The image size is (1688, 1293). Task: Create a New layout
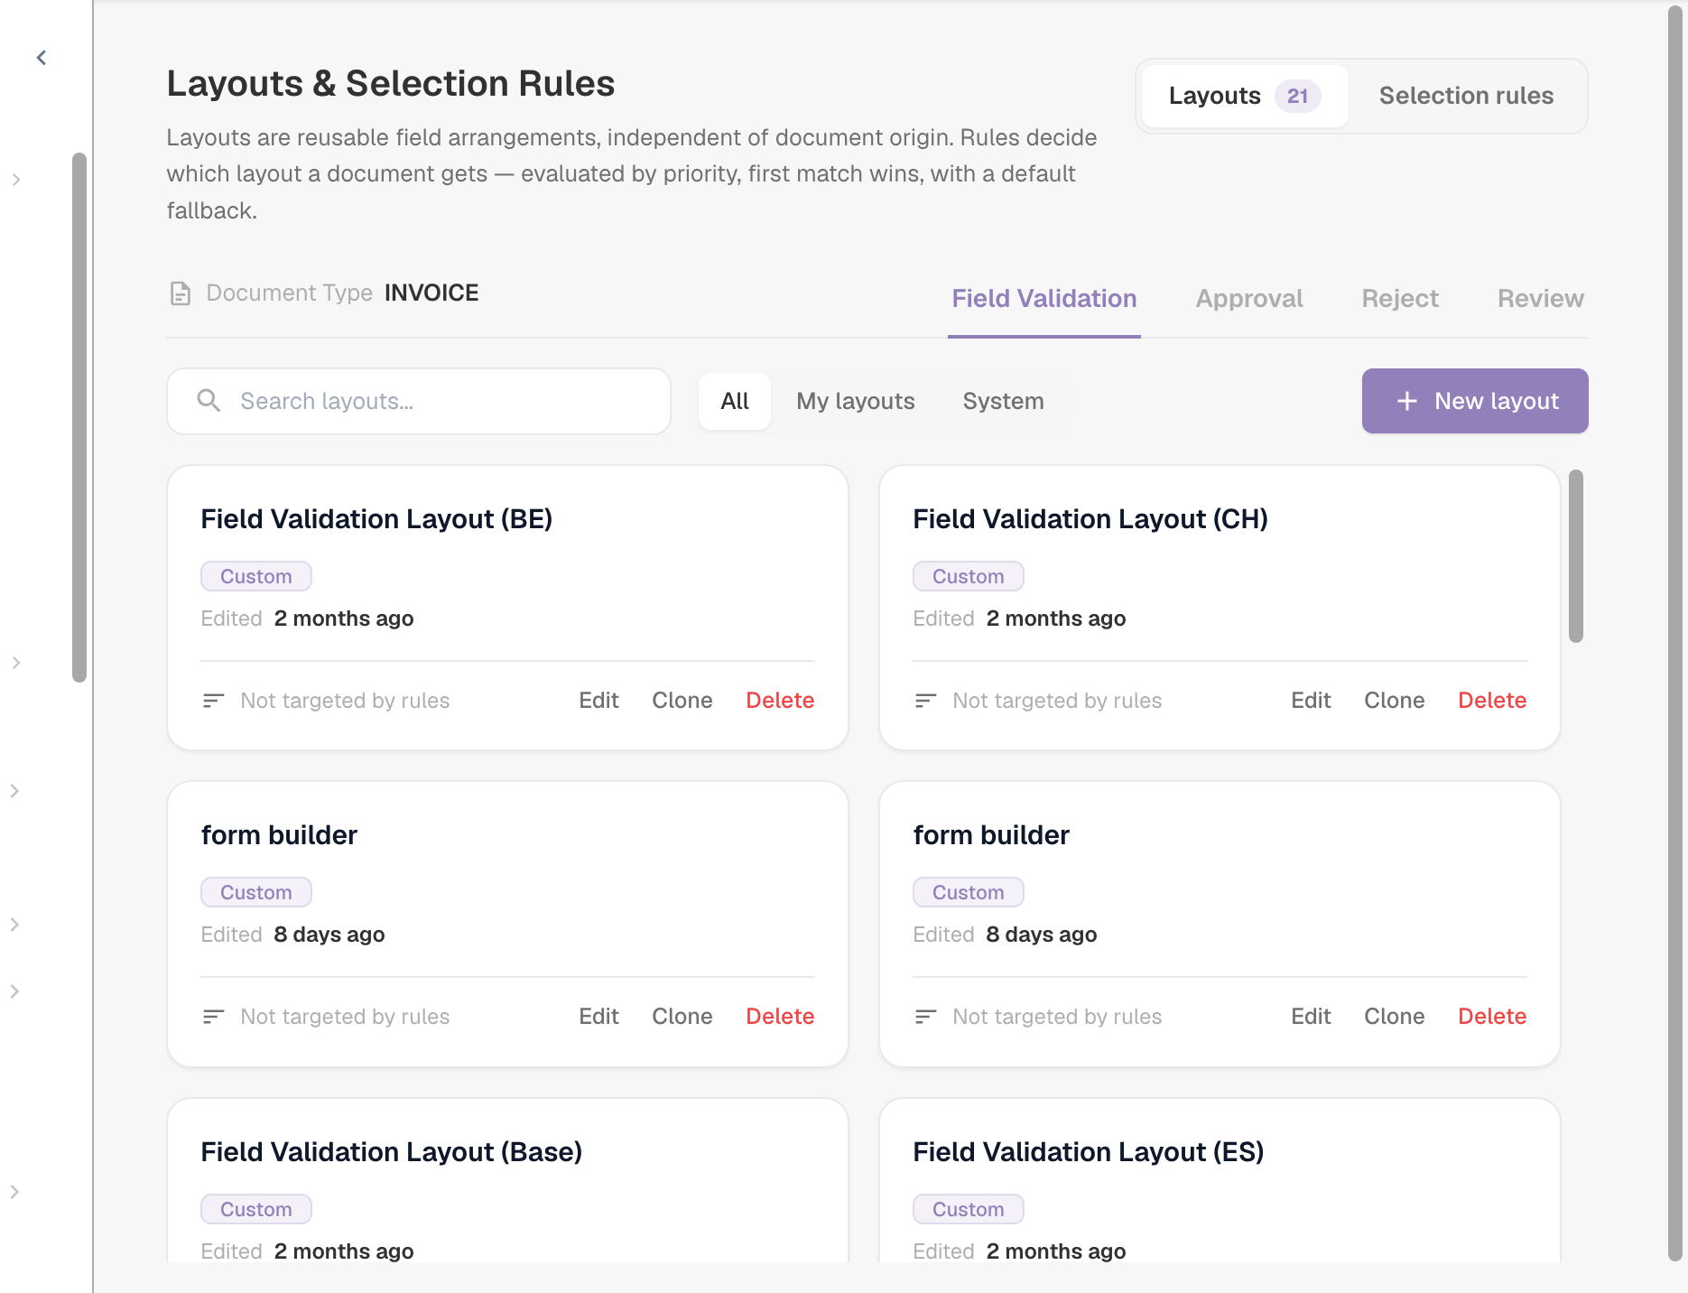[1475, 401]
